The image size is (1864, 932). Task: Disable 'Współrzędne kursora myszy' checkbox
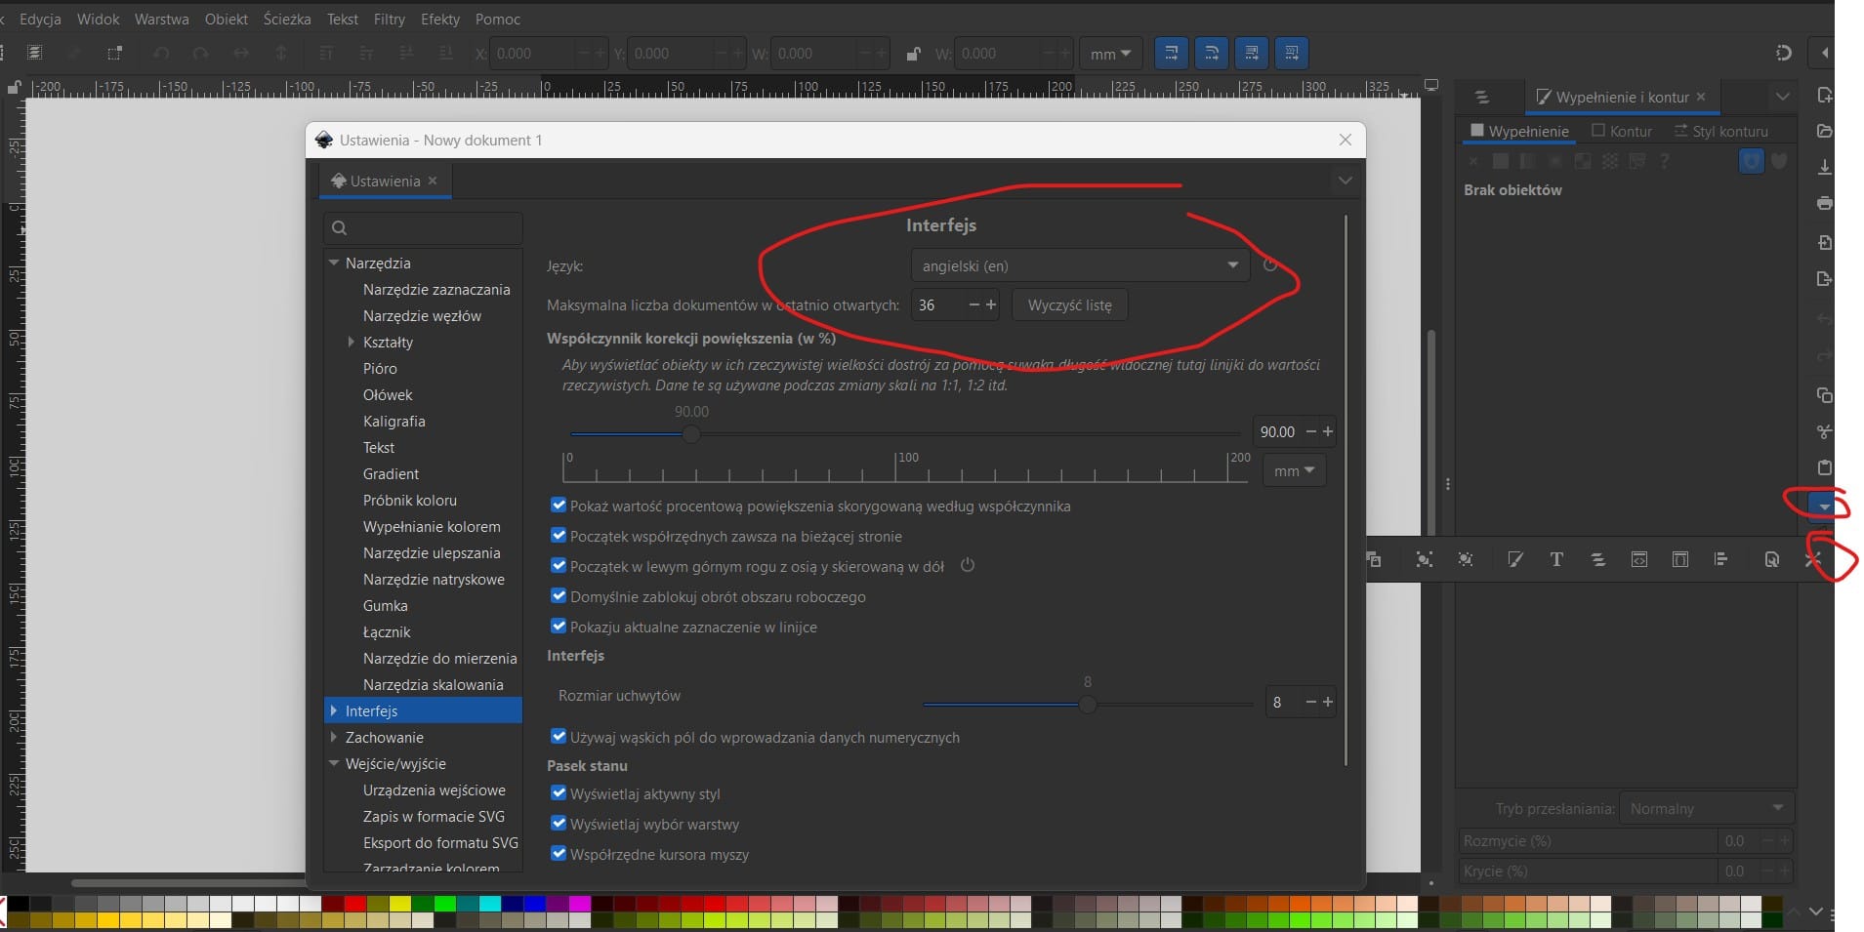(559, 854)
